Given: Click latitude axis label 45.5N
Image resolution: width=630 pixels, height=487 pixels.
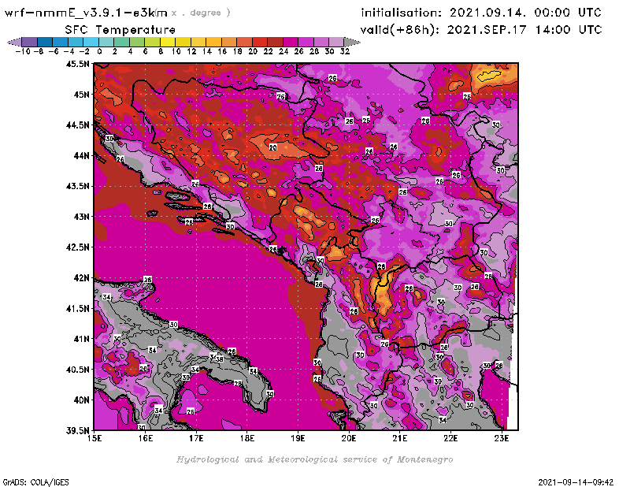Looking at the screenshot, I should click(x=77, y=64).
